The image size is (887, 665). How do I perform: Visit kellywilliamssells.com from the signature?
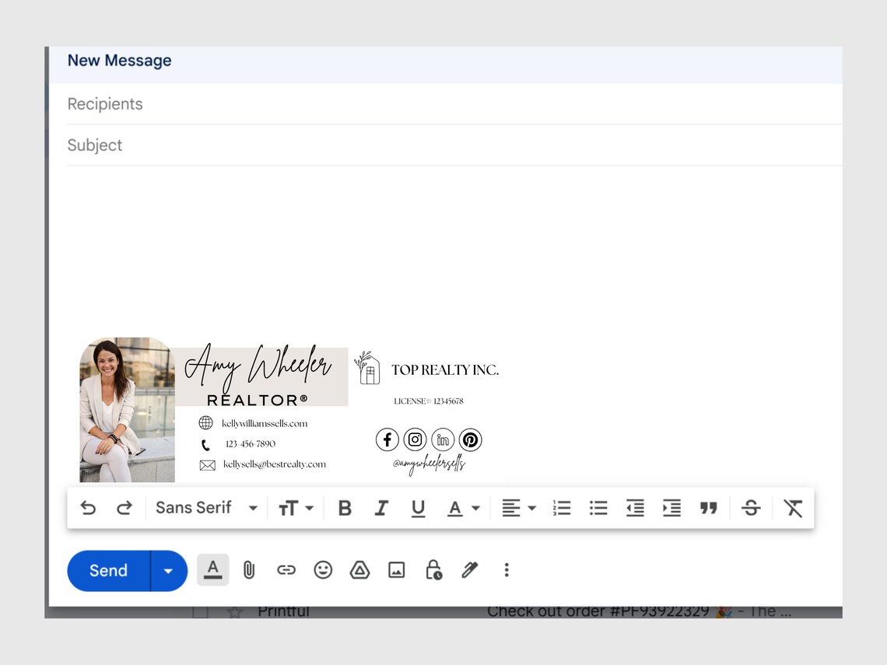(x=266, y=422)
